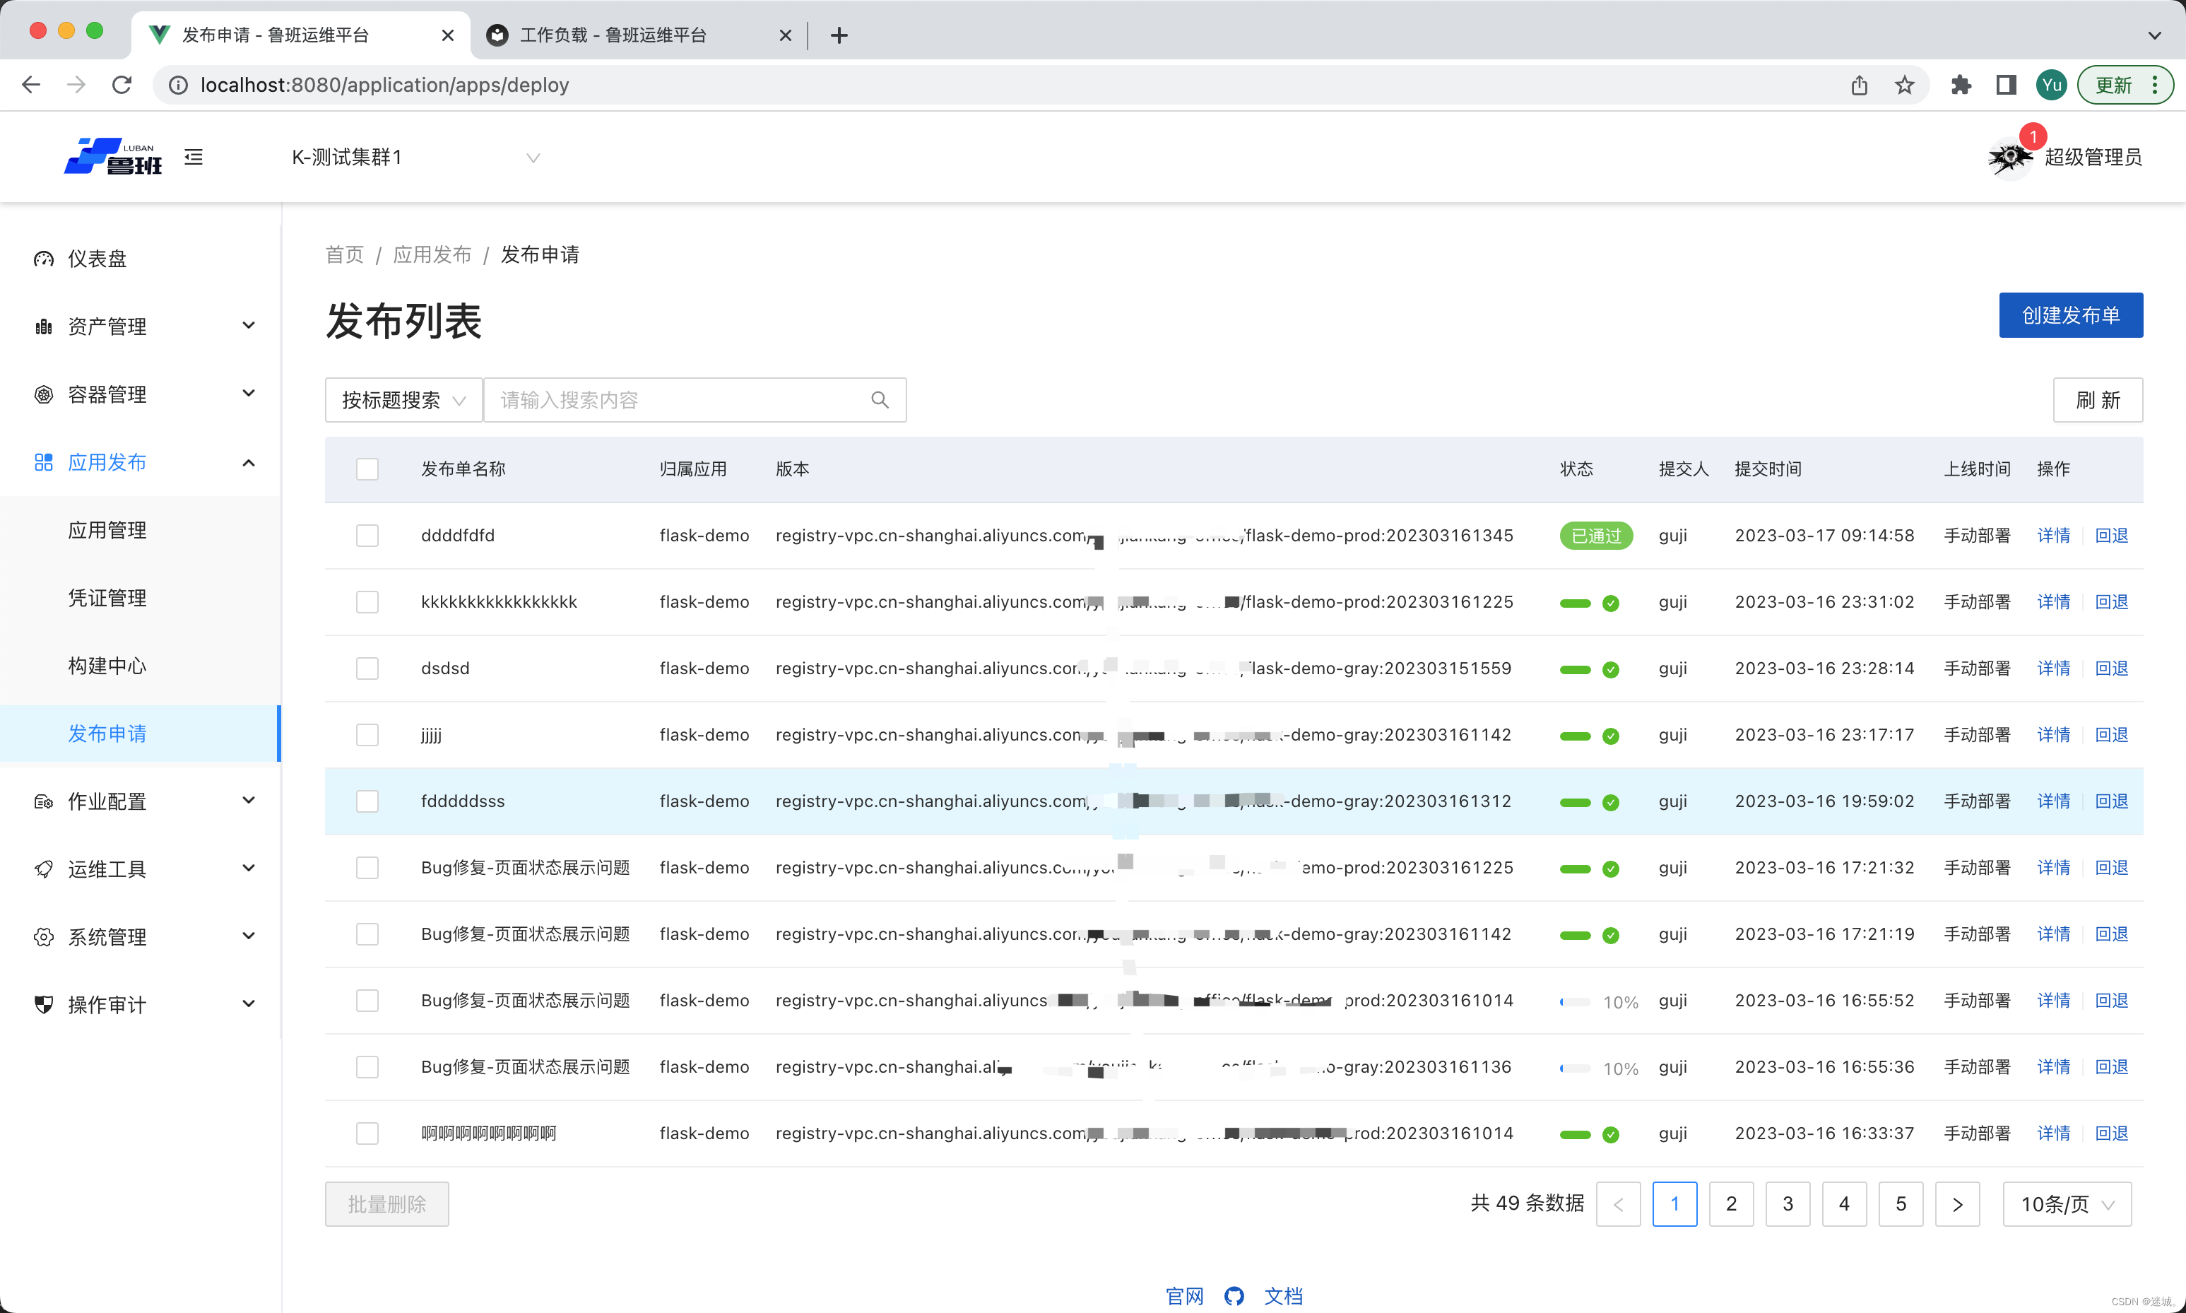Click the super admin avatar icon
The image size is (2186, 1313).
click(2009, 158)
